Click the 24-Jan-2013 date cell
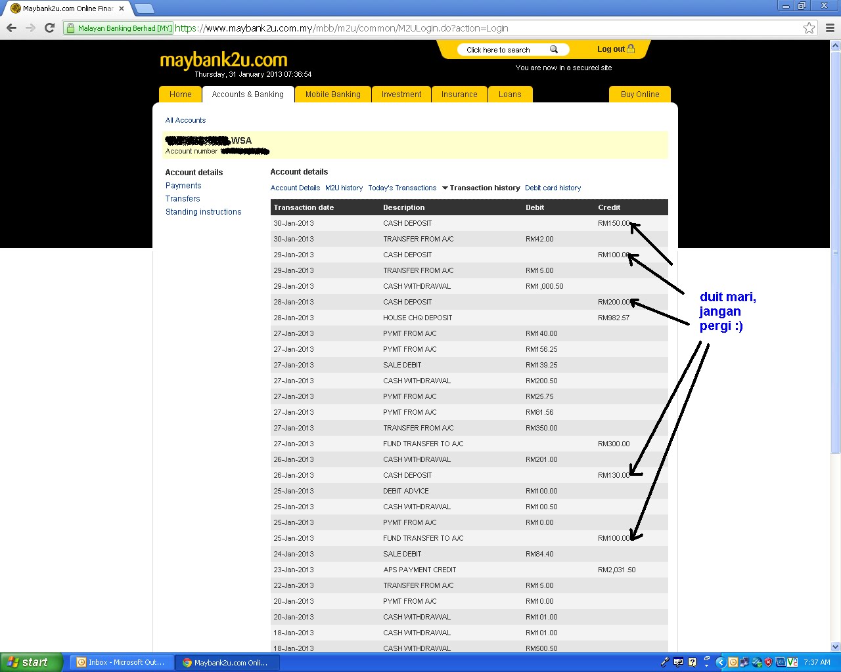The image size is (841, 672). click(x=294, y=554)
